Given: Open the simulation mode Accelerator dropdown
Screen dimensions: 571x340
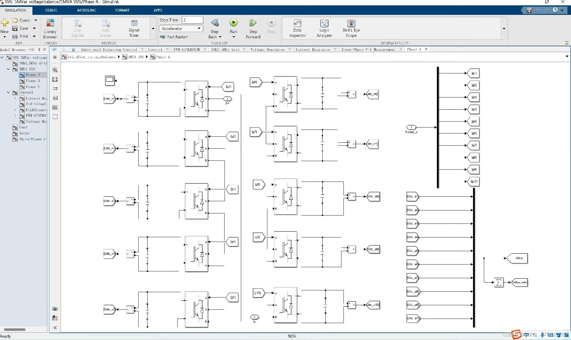Looking at the screenshot, I should (181, 29).
